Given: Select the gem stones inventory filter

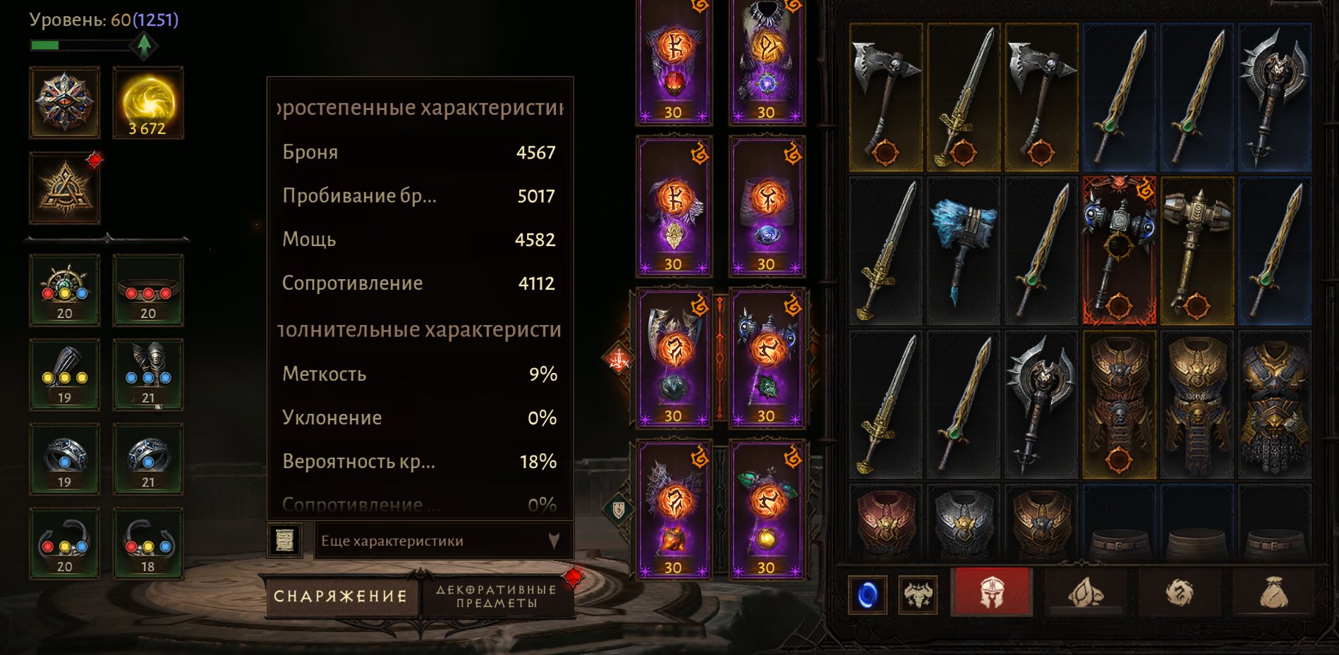Looking at the screenshot, I should tap(1086, 593).
